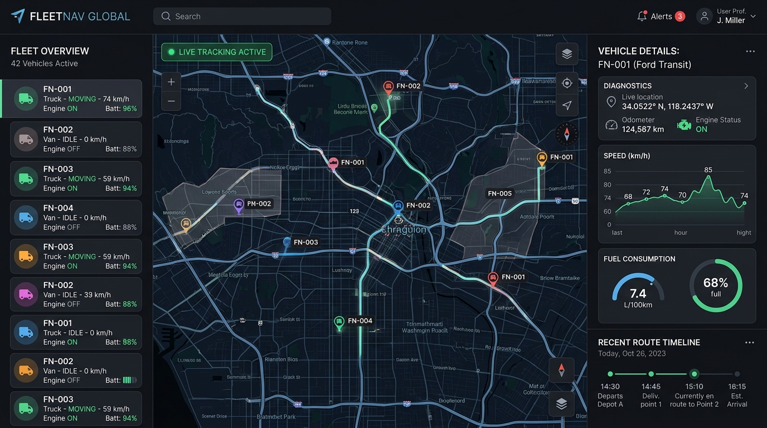Zoom out the map with minus button
Viewport: 767px width, 428px height.
tap(171, 101)
